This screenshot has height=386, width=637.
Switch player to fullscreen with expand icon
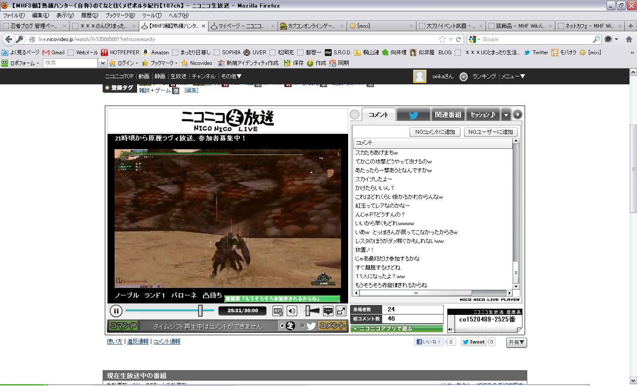341,311
